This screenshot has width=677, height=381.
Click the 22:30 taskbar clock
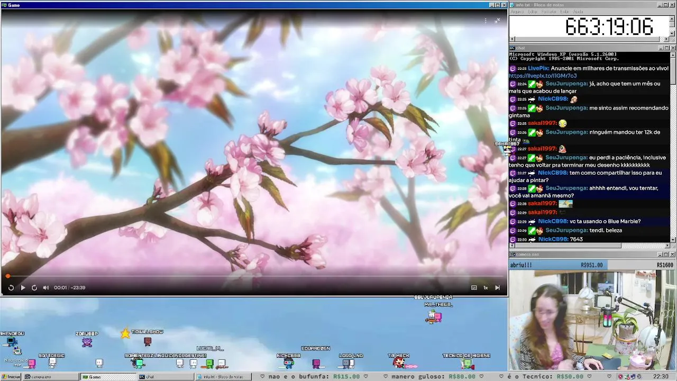pyautogui.click(x=661, y=377)
